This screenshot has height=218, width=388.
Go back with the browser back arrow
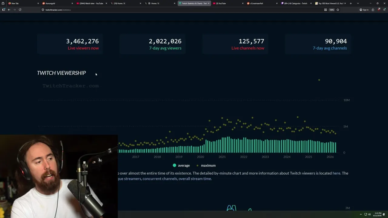[9, 10]
